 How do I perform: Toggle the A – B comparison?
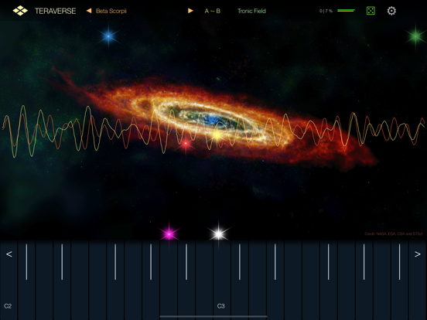213,11
